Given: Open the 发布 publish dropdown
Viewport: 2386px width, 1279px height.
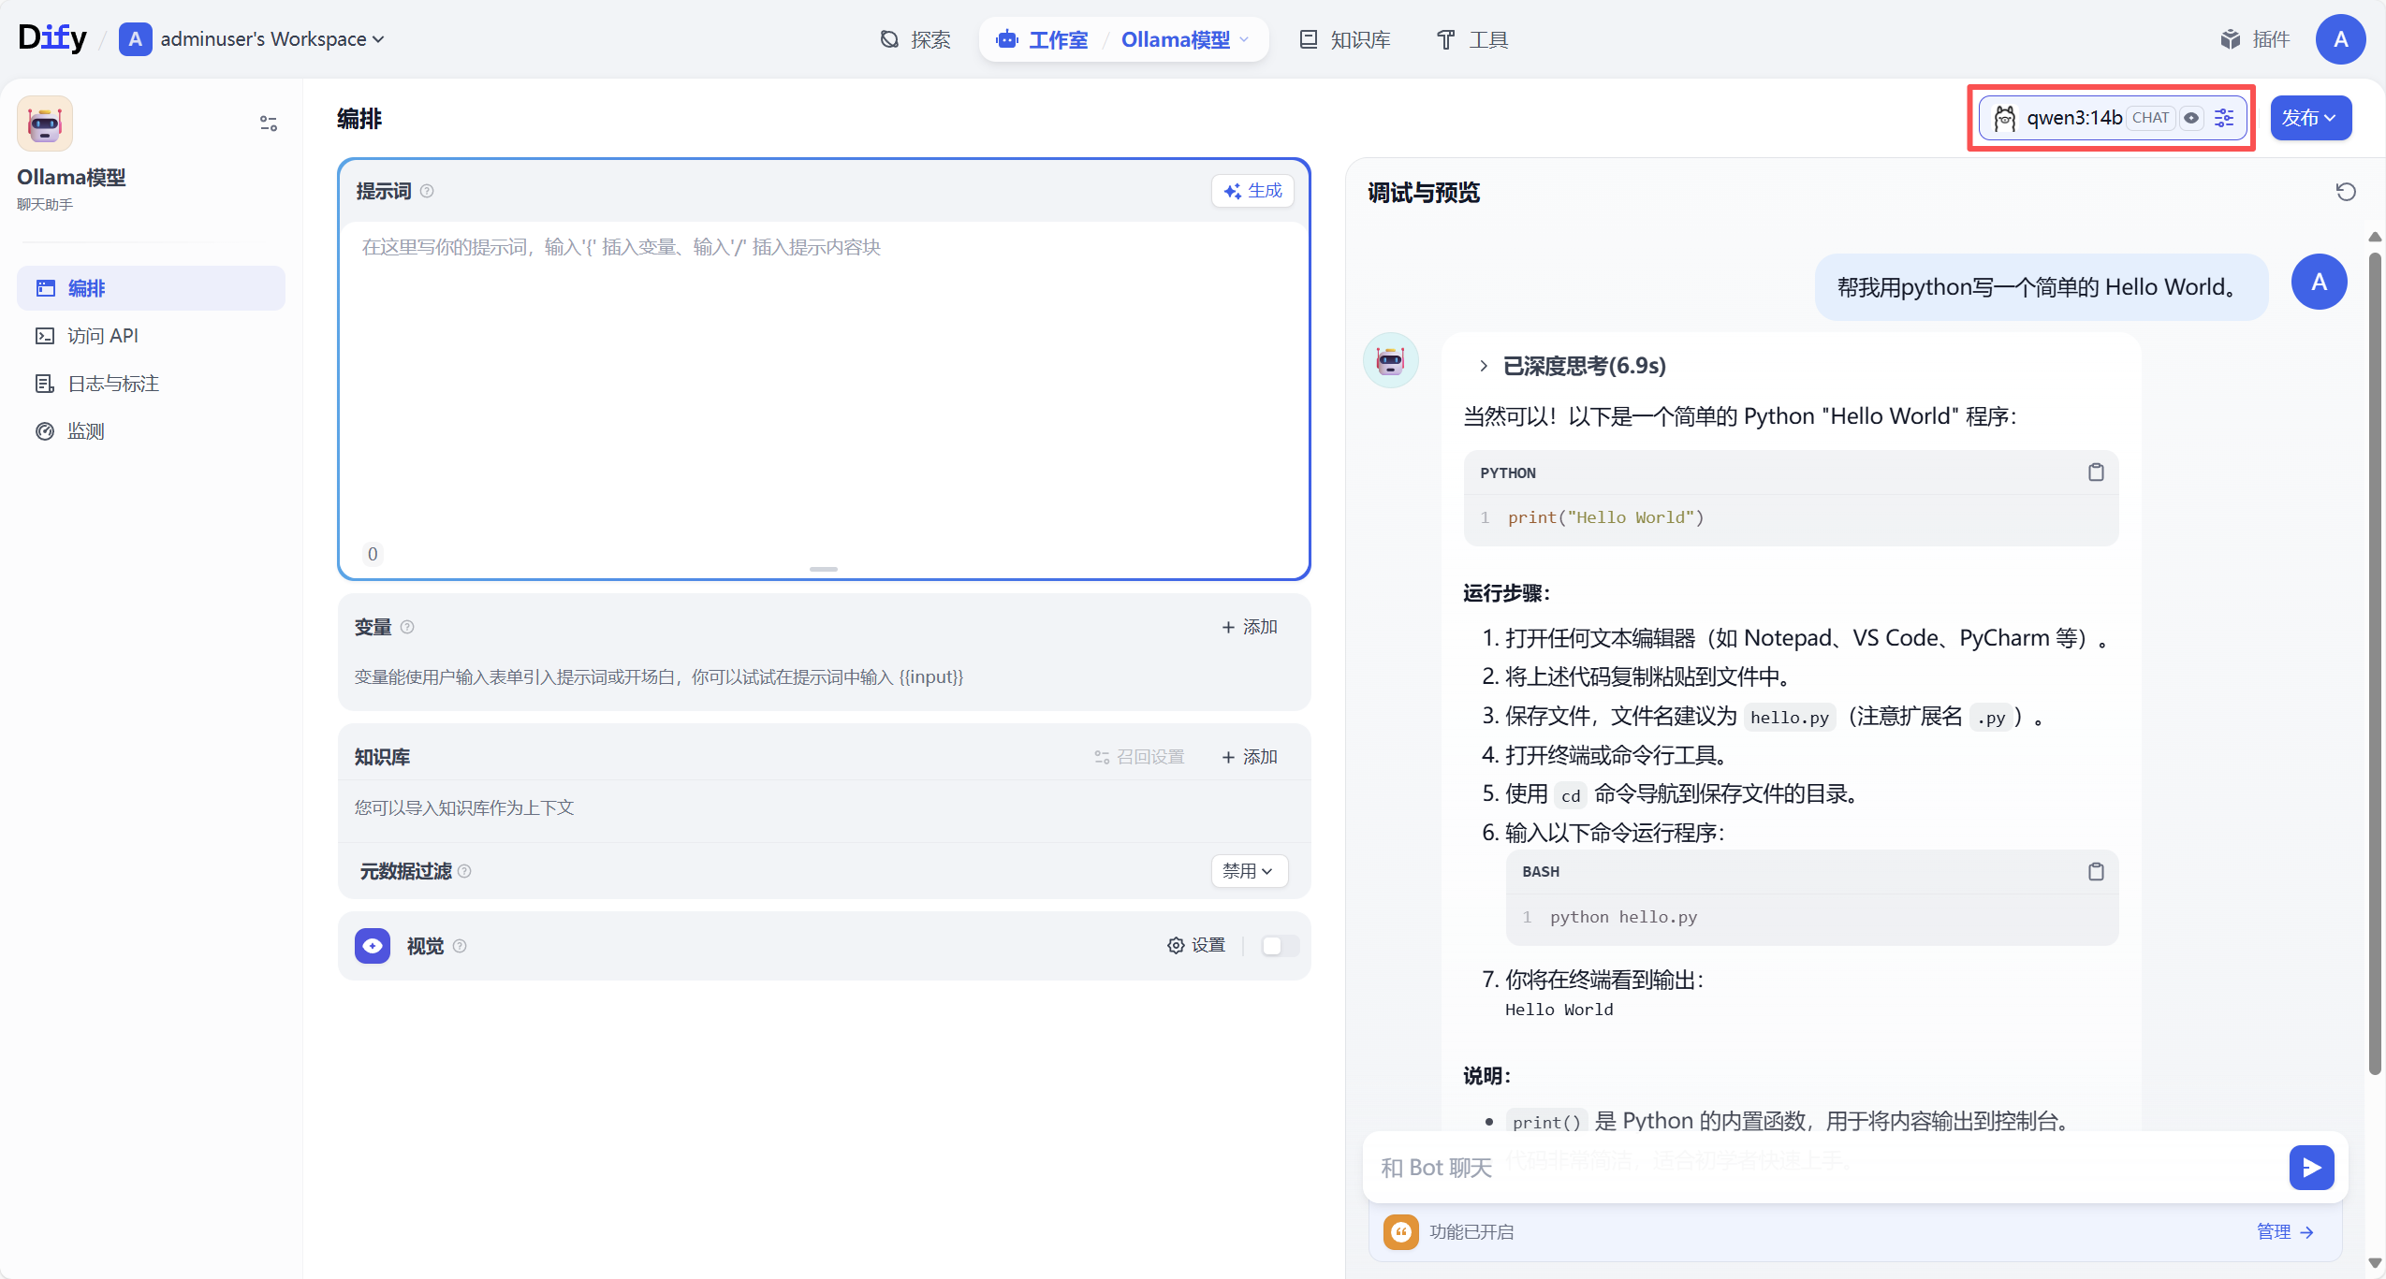Looking at the screenshot, I should 2310,118.
